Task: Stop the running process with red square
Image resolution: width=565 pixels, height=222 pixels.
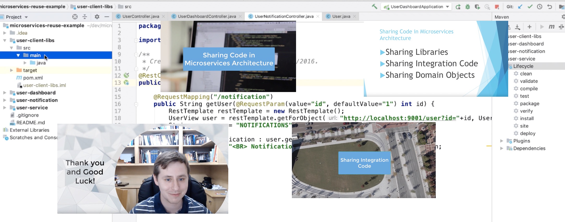Action: click(497, 7)
